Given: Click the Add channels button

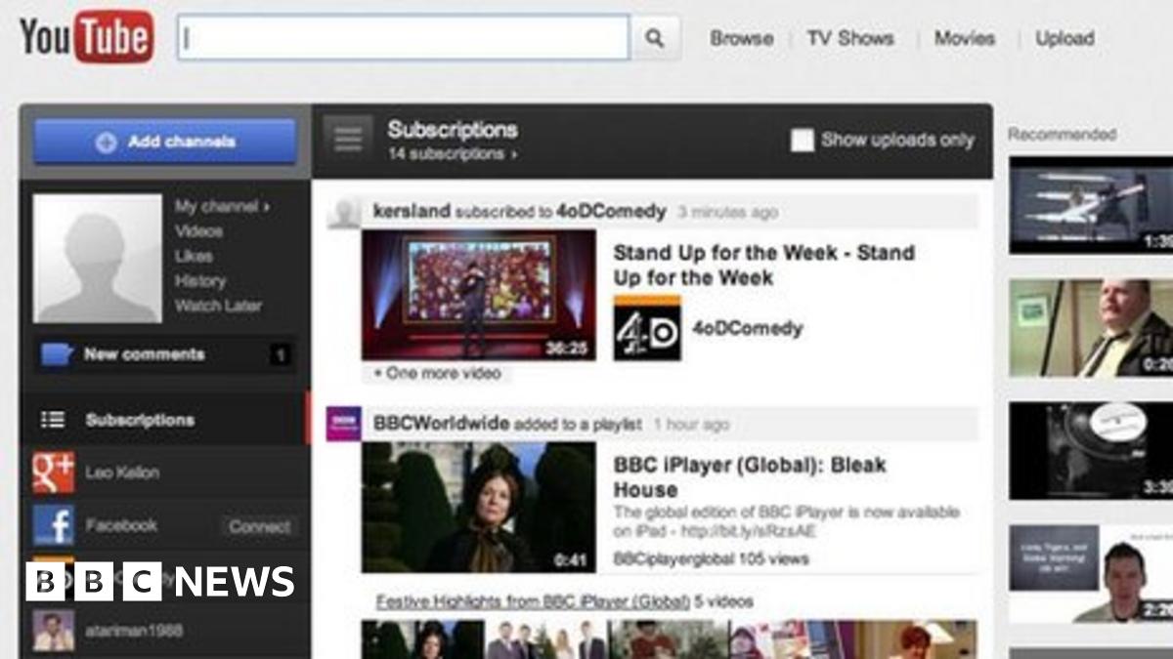Looking at the screenshot, I should [165, 142].
